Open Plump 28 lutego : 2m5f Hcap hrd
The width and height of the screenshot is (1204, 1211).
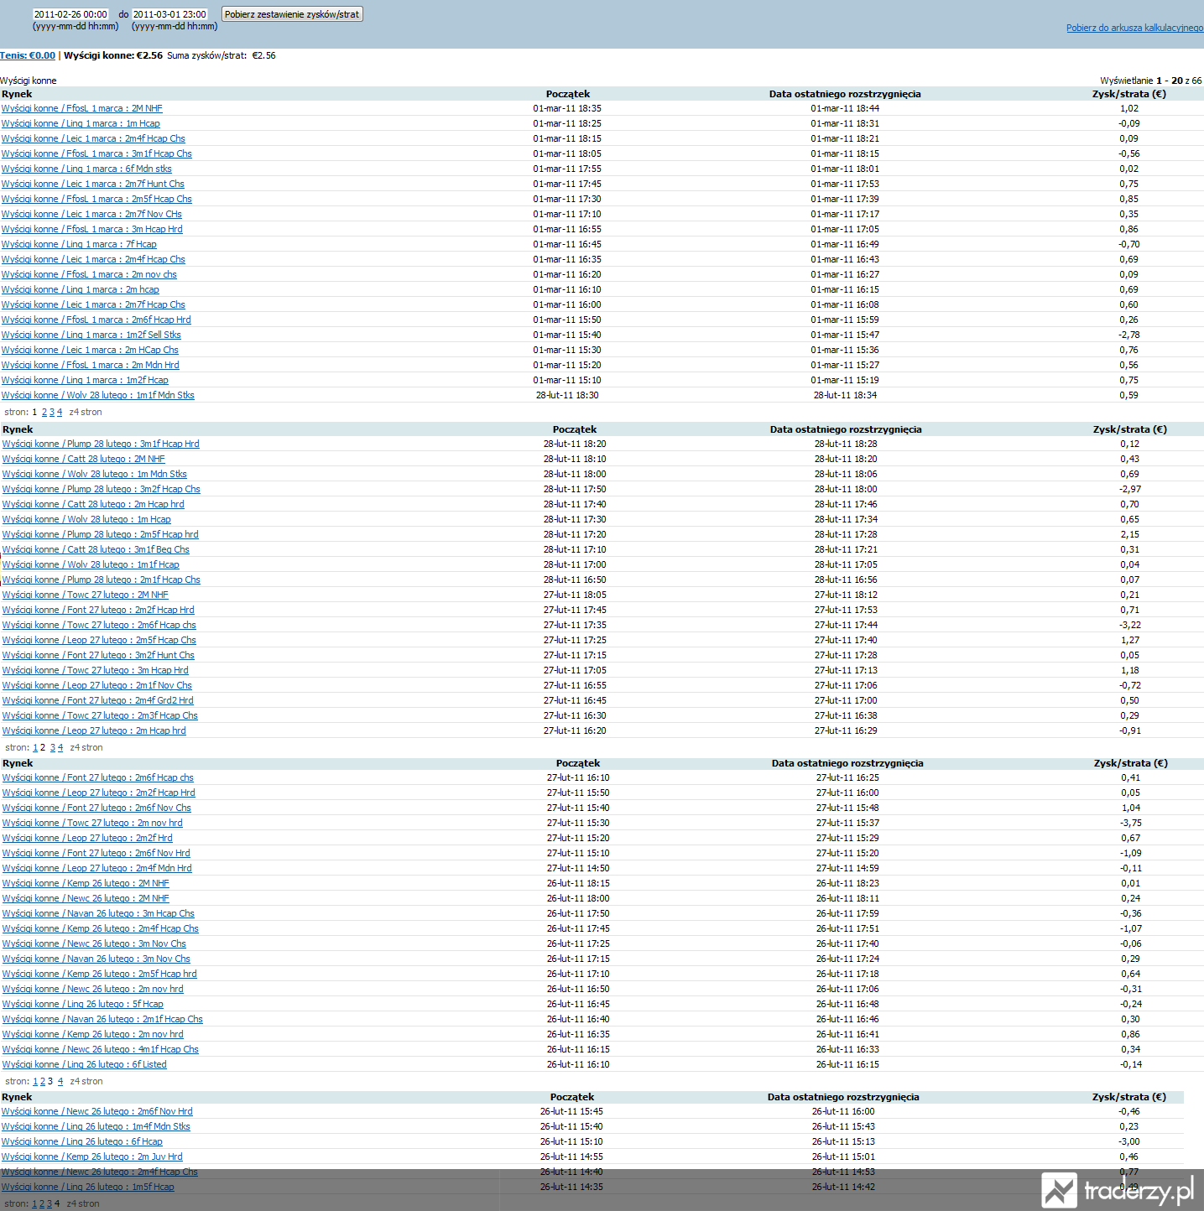[x=101, y=534]
